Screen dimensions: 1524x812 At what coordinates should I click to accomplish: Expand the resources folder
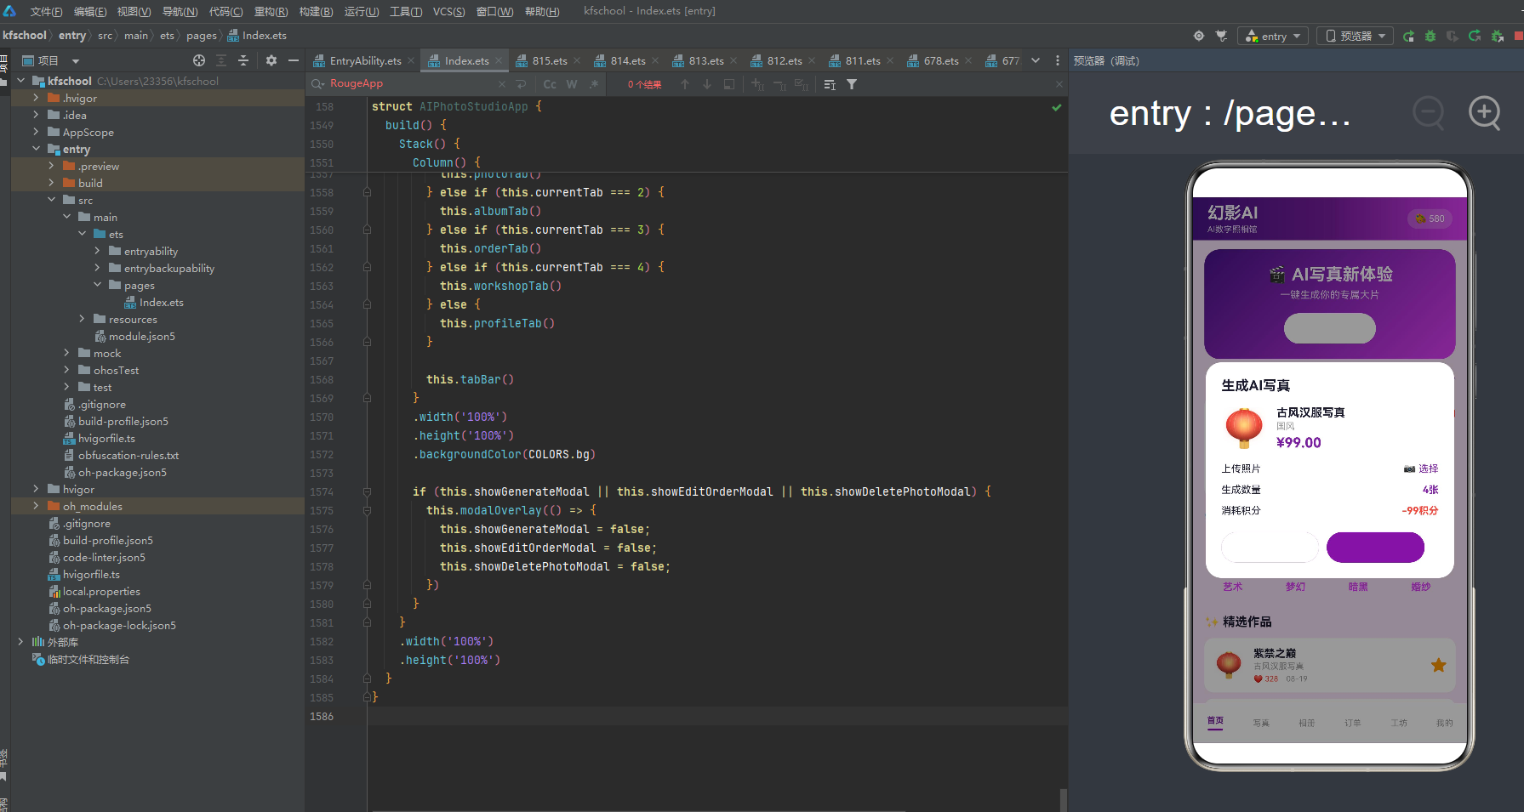coord(82,319)
